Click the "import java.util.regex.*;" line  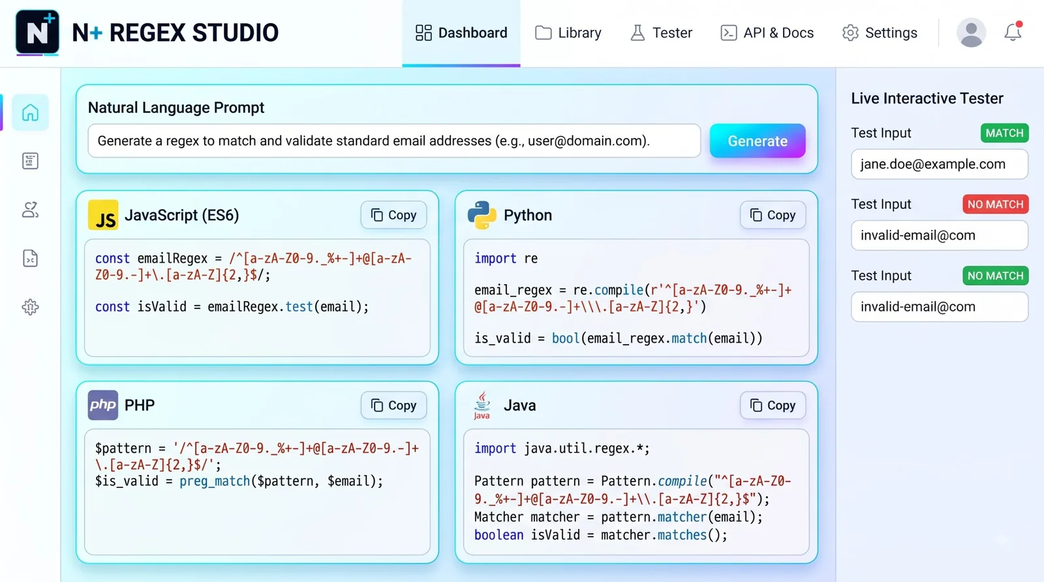tap(562, 448)
